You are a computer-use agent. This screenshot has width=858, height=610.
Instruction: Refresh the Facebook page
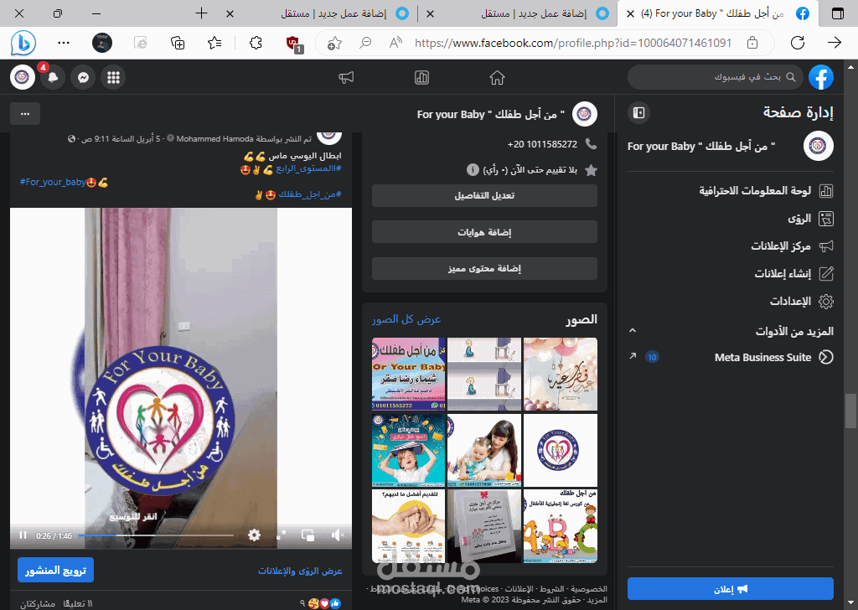798,43
